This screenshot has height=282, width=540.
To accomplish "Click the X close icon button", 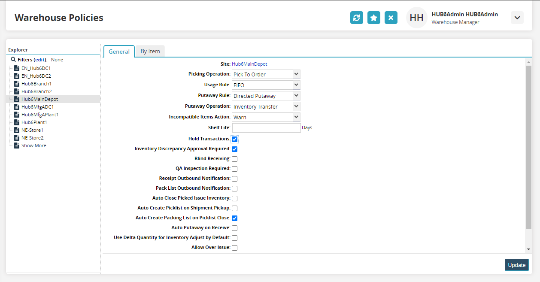I will (x=391, y=18).
